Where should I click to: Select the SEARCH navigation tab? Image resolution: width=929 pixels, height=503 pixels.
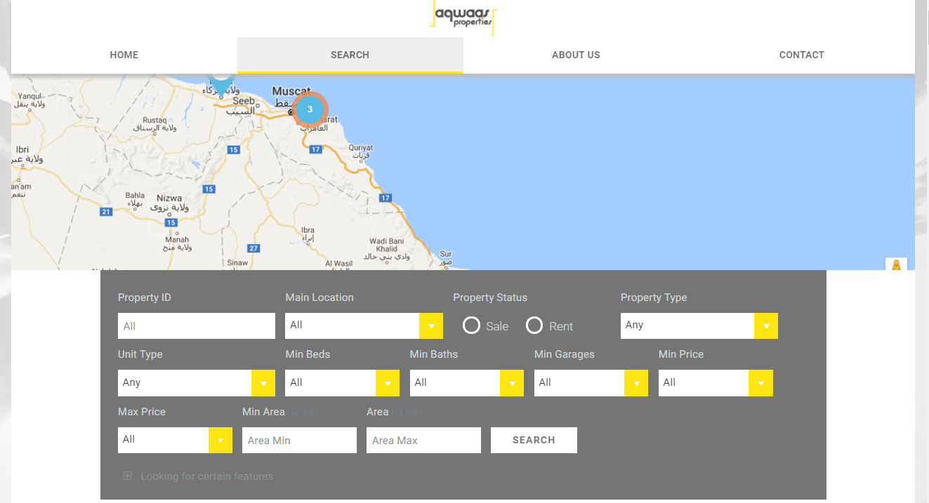pos(350,55)
